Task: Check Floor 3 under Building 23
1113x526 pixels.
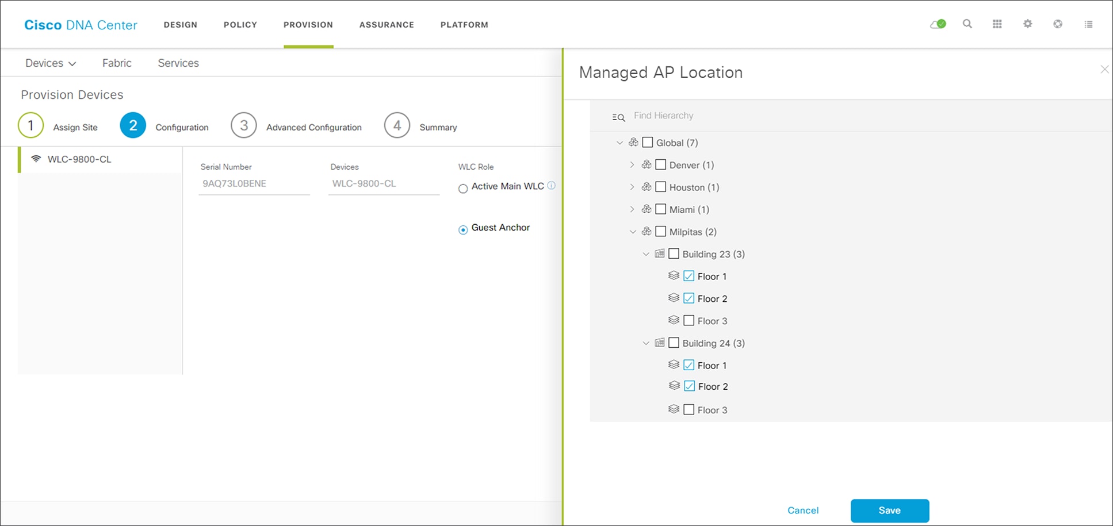Action: pyautogui.click(x=689, y=320)
